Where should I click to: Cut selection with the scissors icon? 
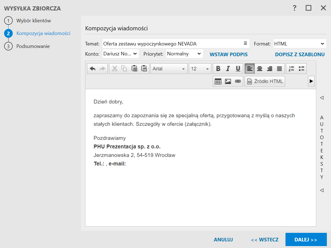[x=115, y=69]
